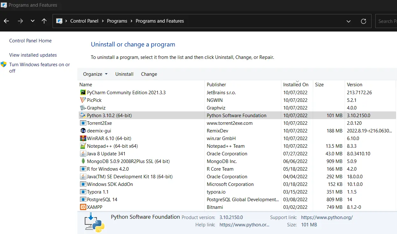Select MongoDB 5.0.9 2008R2Plus SSL row
The width and height of the screenshot is (397, 234).
coord(237,161)
